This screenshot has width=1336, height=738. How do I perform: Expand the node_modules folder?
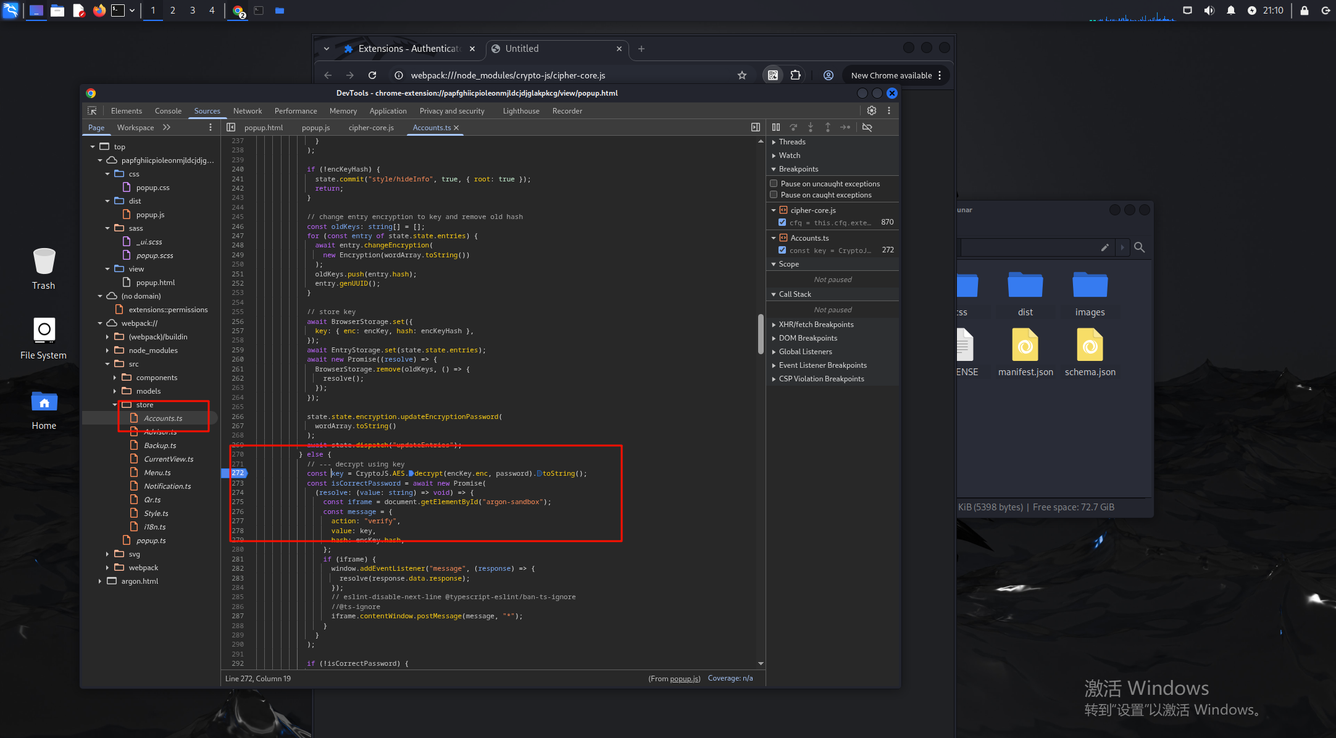click(107, 350)
